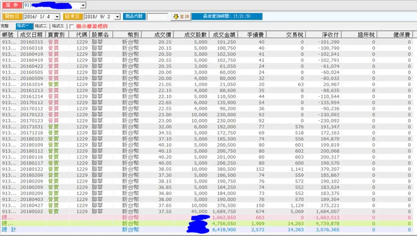Image resolution: width=417 pixels, height=236 pixels.
Task: Select the sell row dated 20161014
Action: coord(207,84)
